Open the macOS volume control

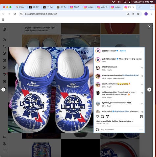click(x=119, y=2)
